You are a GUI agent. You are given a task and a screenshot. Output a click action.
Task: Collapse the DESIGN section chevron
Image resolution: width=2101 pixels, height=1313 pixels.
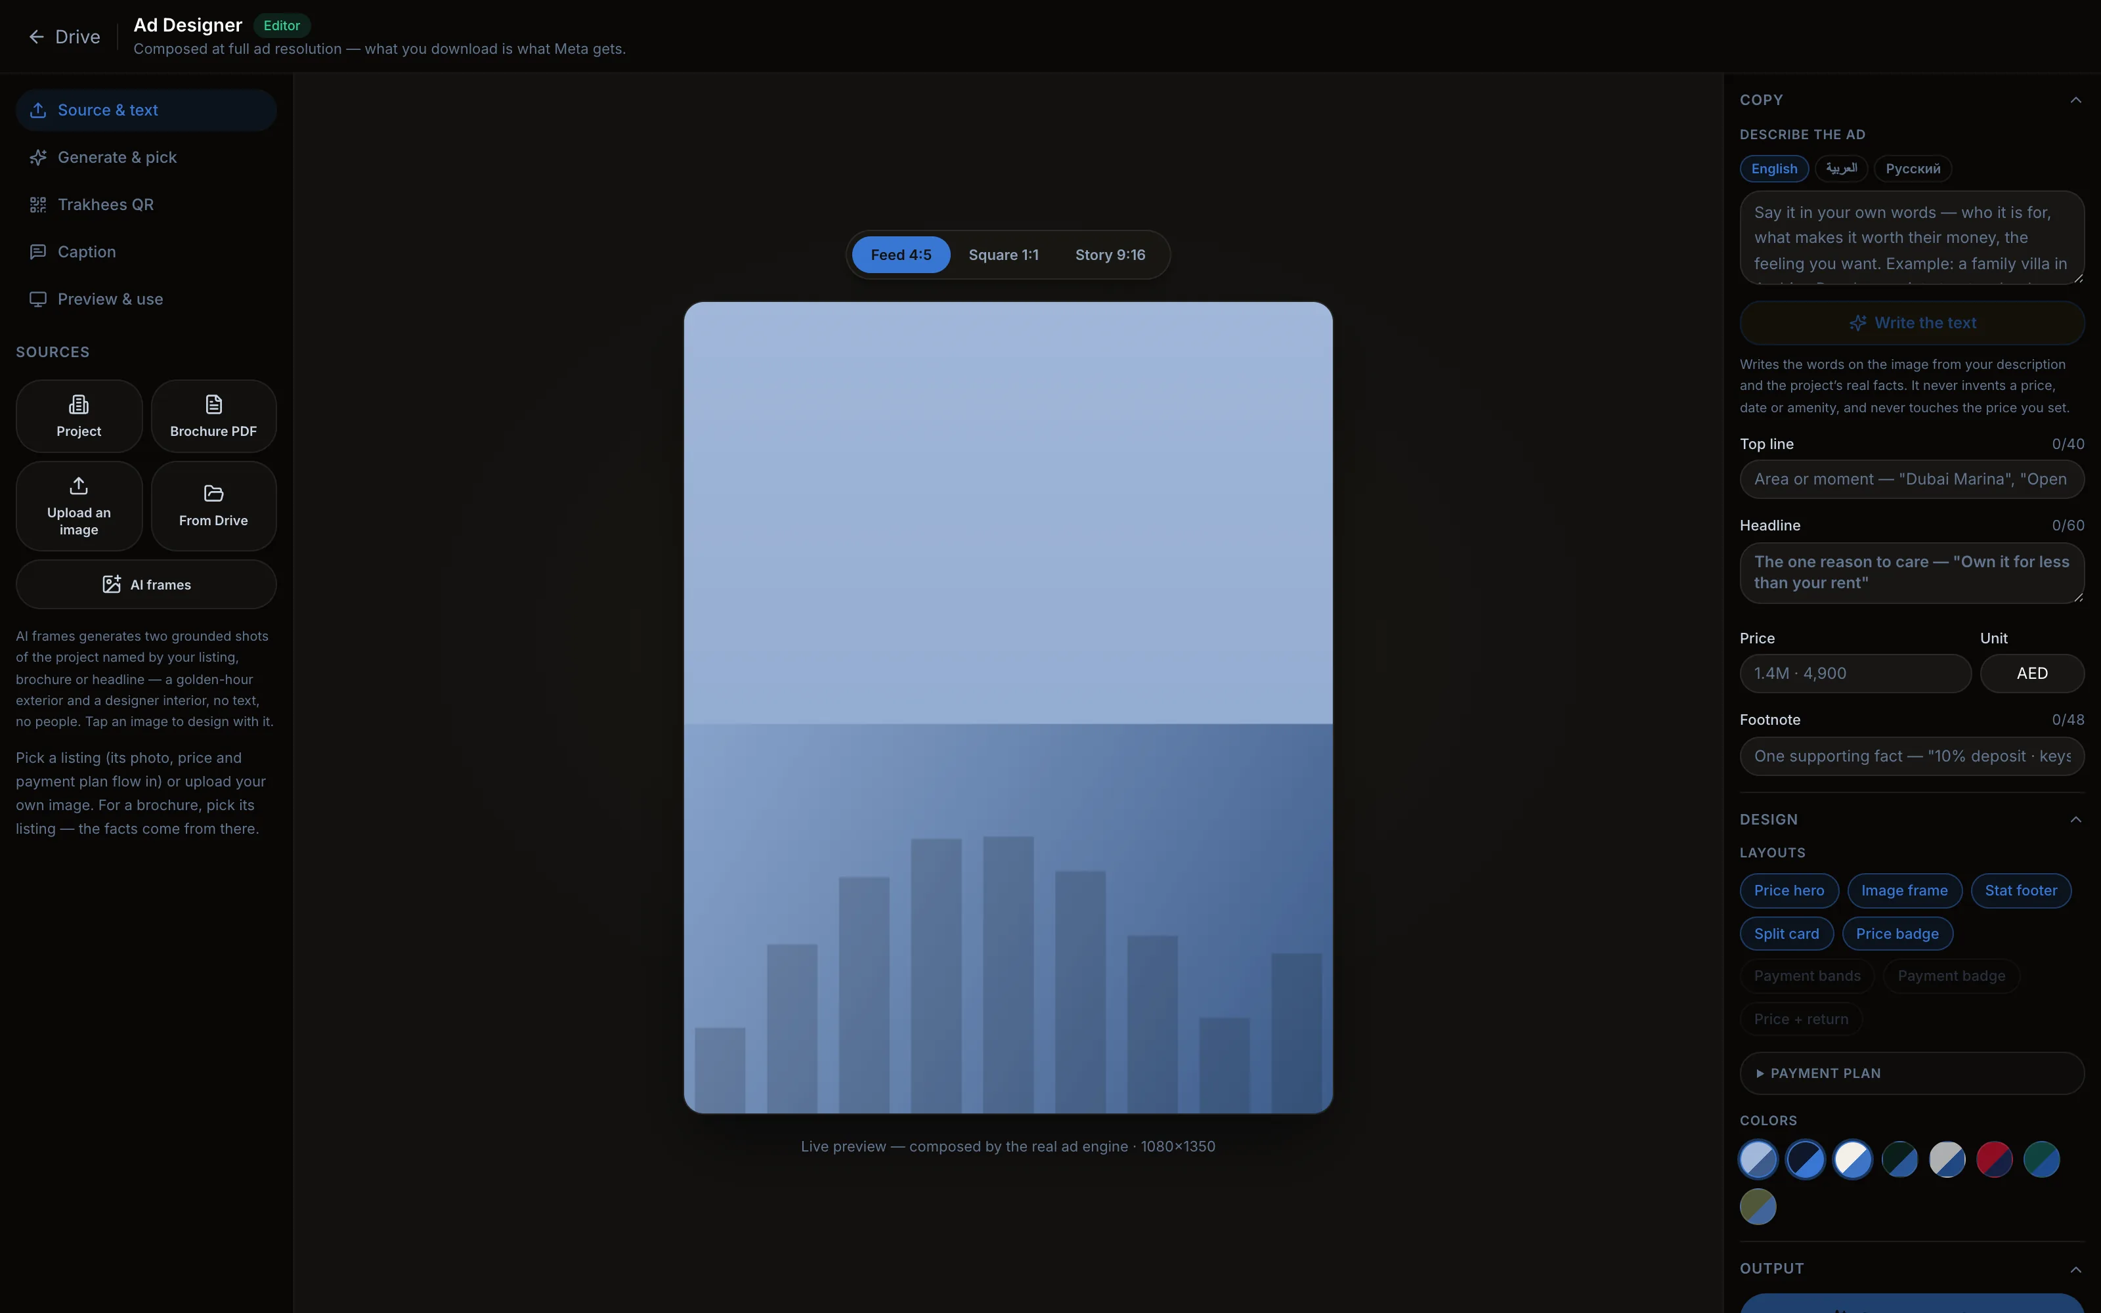2075,820
